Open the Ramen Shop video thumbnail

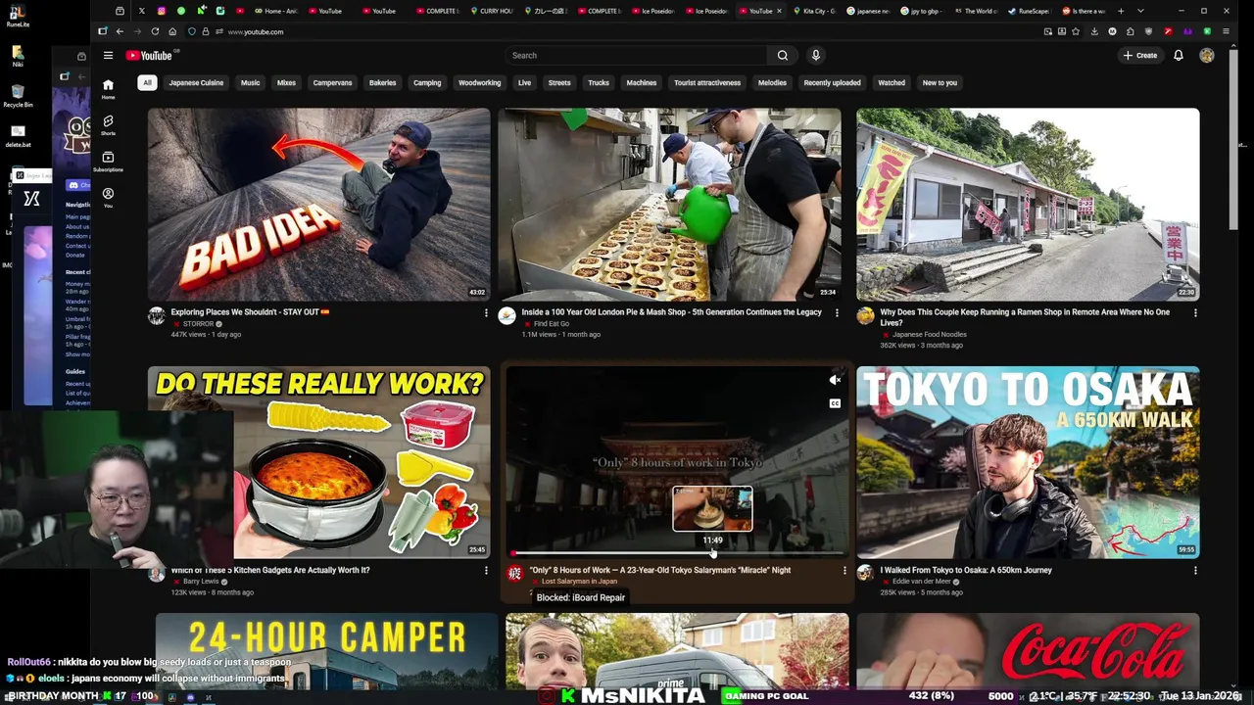[x=1028, y=204]
